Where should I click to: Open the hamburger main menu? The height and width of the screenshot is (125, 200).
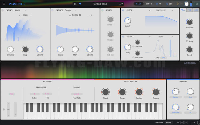coord(4,4)
